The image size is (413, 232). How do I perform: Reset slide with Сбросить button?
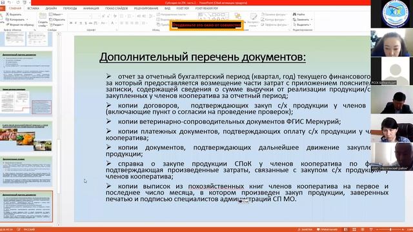[x=57, y=19]
